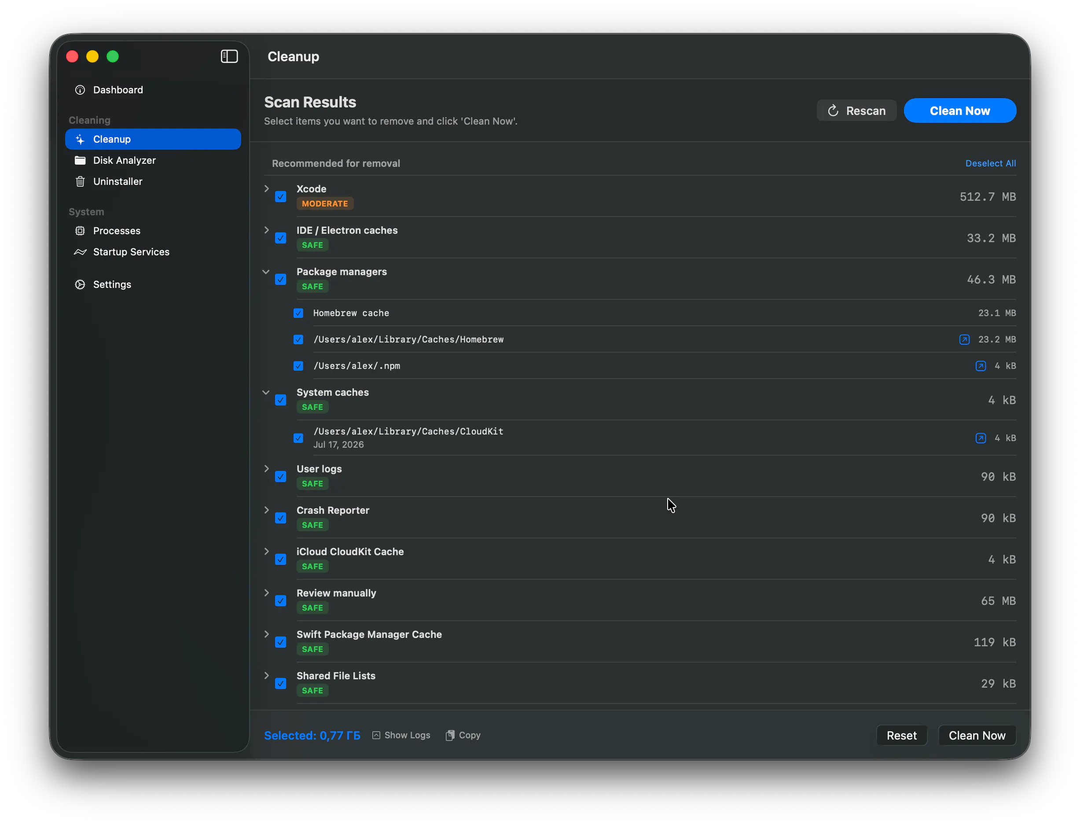Open Processes in the sidebar

[153, 231]
